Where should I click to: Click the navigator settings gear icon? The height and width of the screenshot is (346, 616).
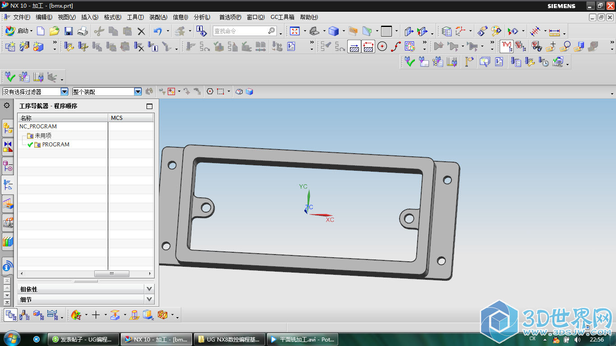7,105
